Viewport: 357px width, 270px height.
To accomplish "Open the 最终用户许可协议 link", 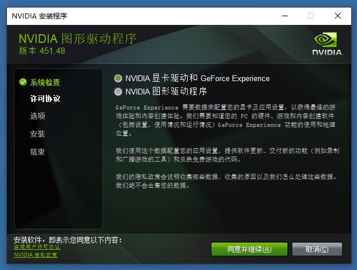I will click(37, 247).
